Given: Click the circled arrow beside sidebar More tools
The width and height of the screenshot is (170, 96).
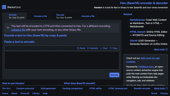Looking at the screenshot, I should click(167, 49).
